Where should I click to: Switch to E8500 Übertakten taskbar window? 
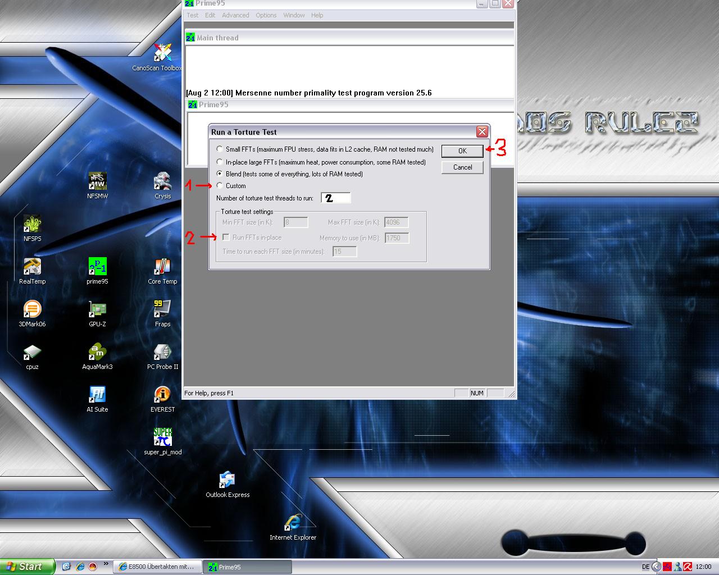tap(157, 567)
